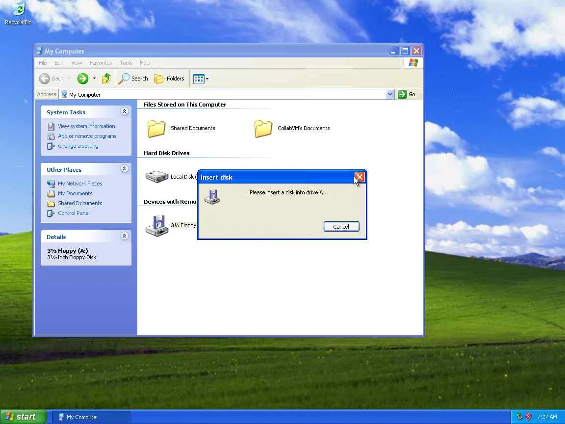Go up one folder level icon
565x424 pixels.
pos(106,78)
